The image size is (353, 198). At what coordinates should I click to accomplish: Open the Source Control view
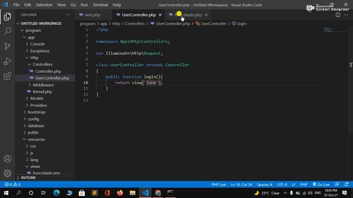7,46
